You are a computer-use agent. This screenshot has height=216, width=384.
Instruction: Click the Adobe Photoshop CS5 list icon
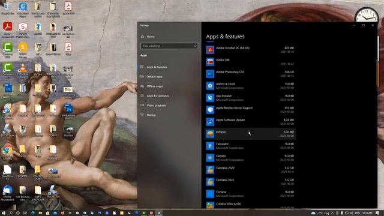(x=210, y=74)
